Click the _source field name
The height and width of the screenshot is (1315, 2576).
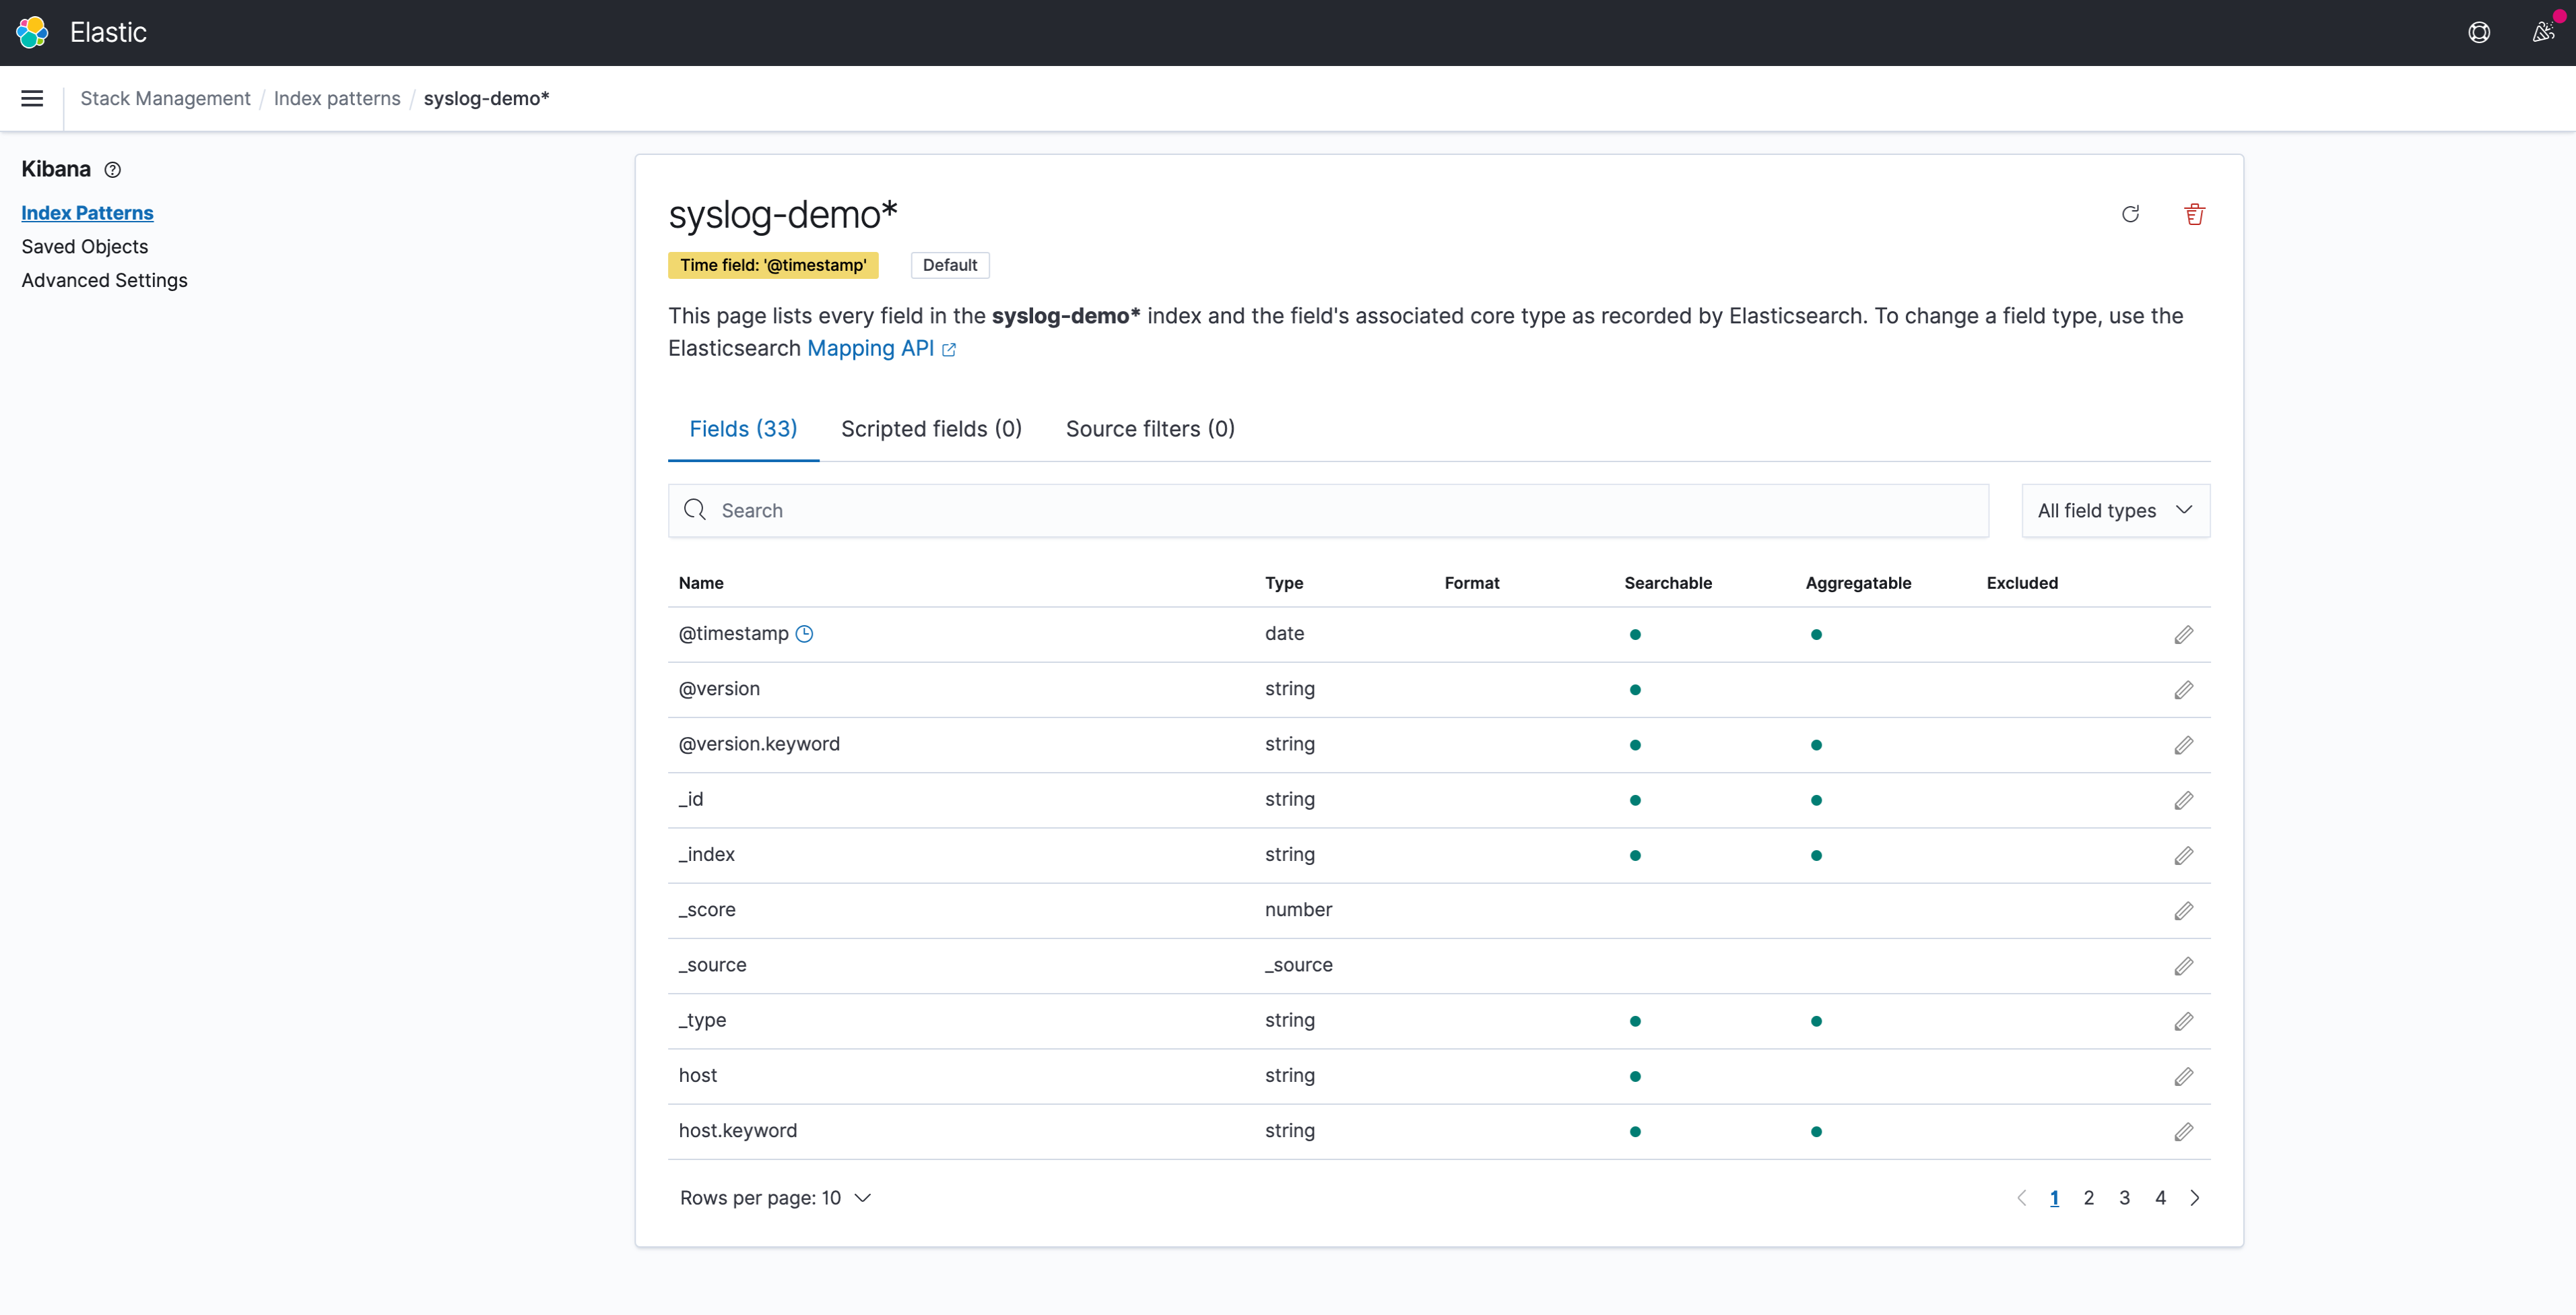[712, 965]
